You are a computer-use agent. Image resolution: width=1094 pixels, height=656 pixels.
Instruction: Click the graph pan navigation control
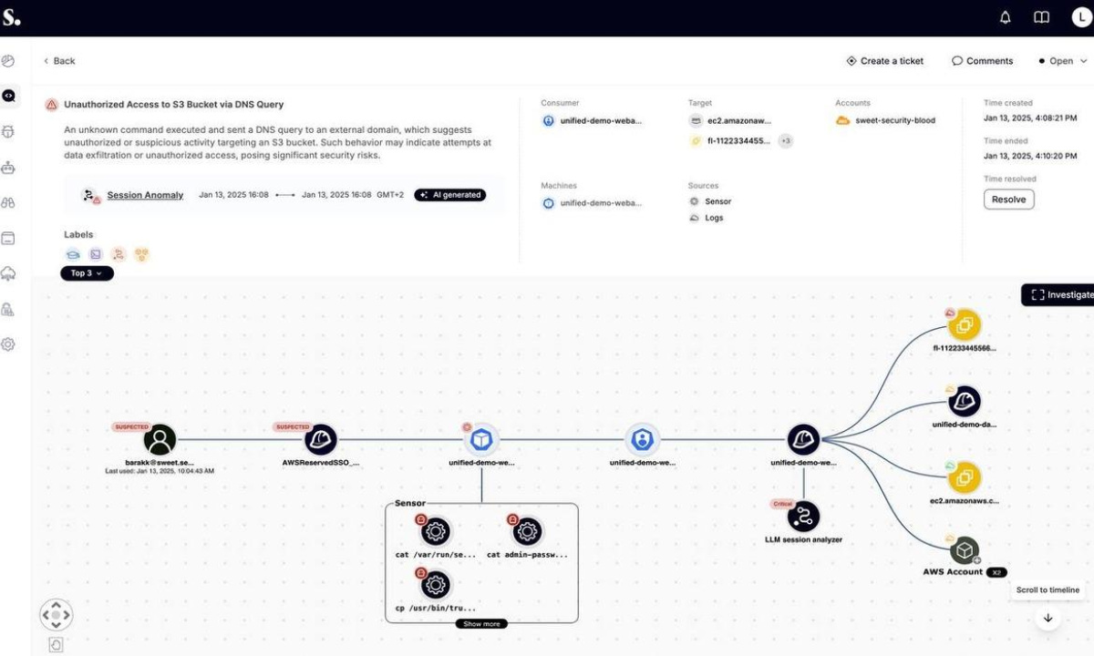click(56, 615)
